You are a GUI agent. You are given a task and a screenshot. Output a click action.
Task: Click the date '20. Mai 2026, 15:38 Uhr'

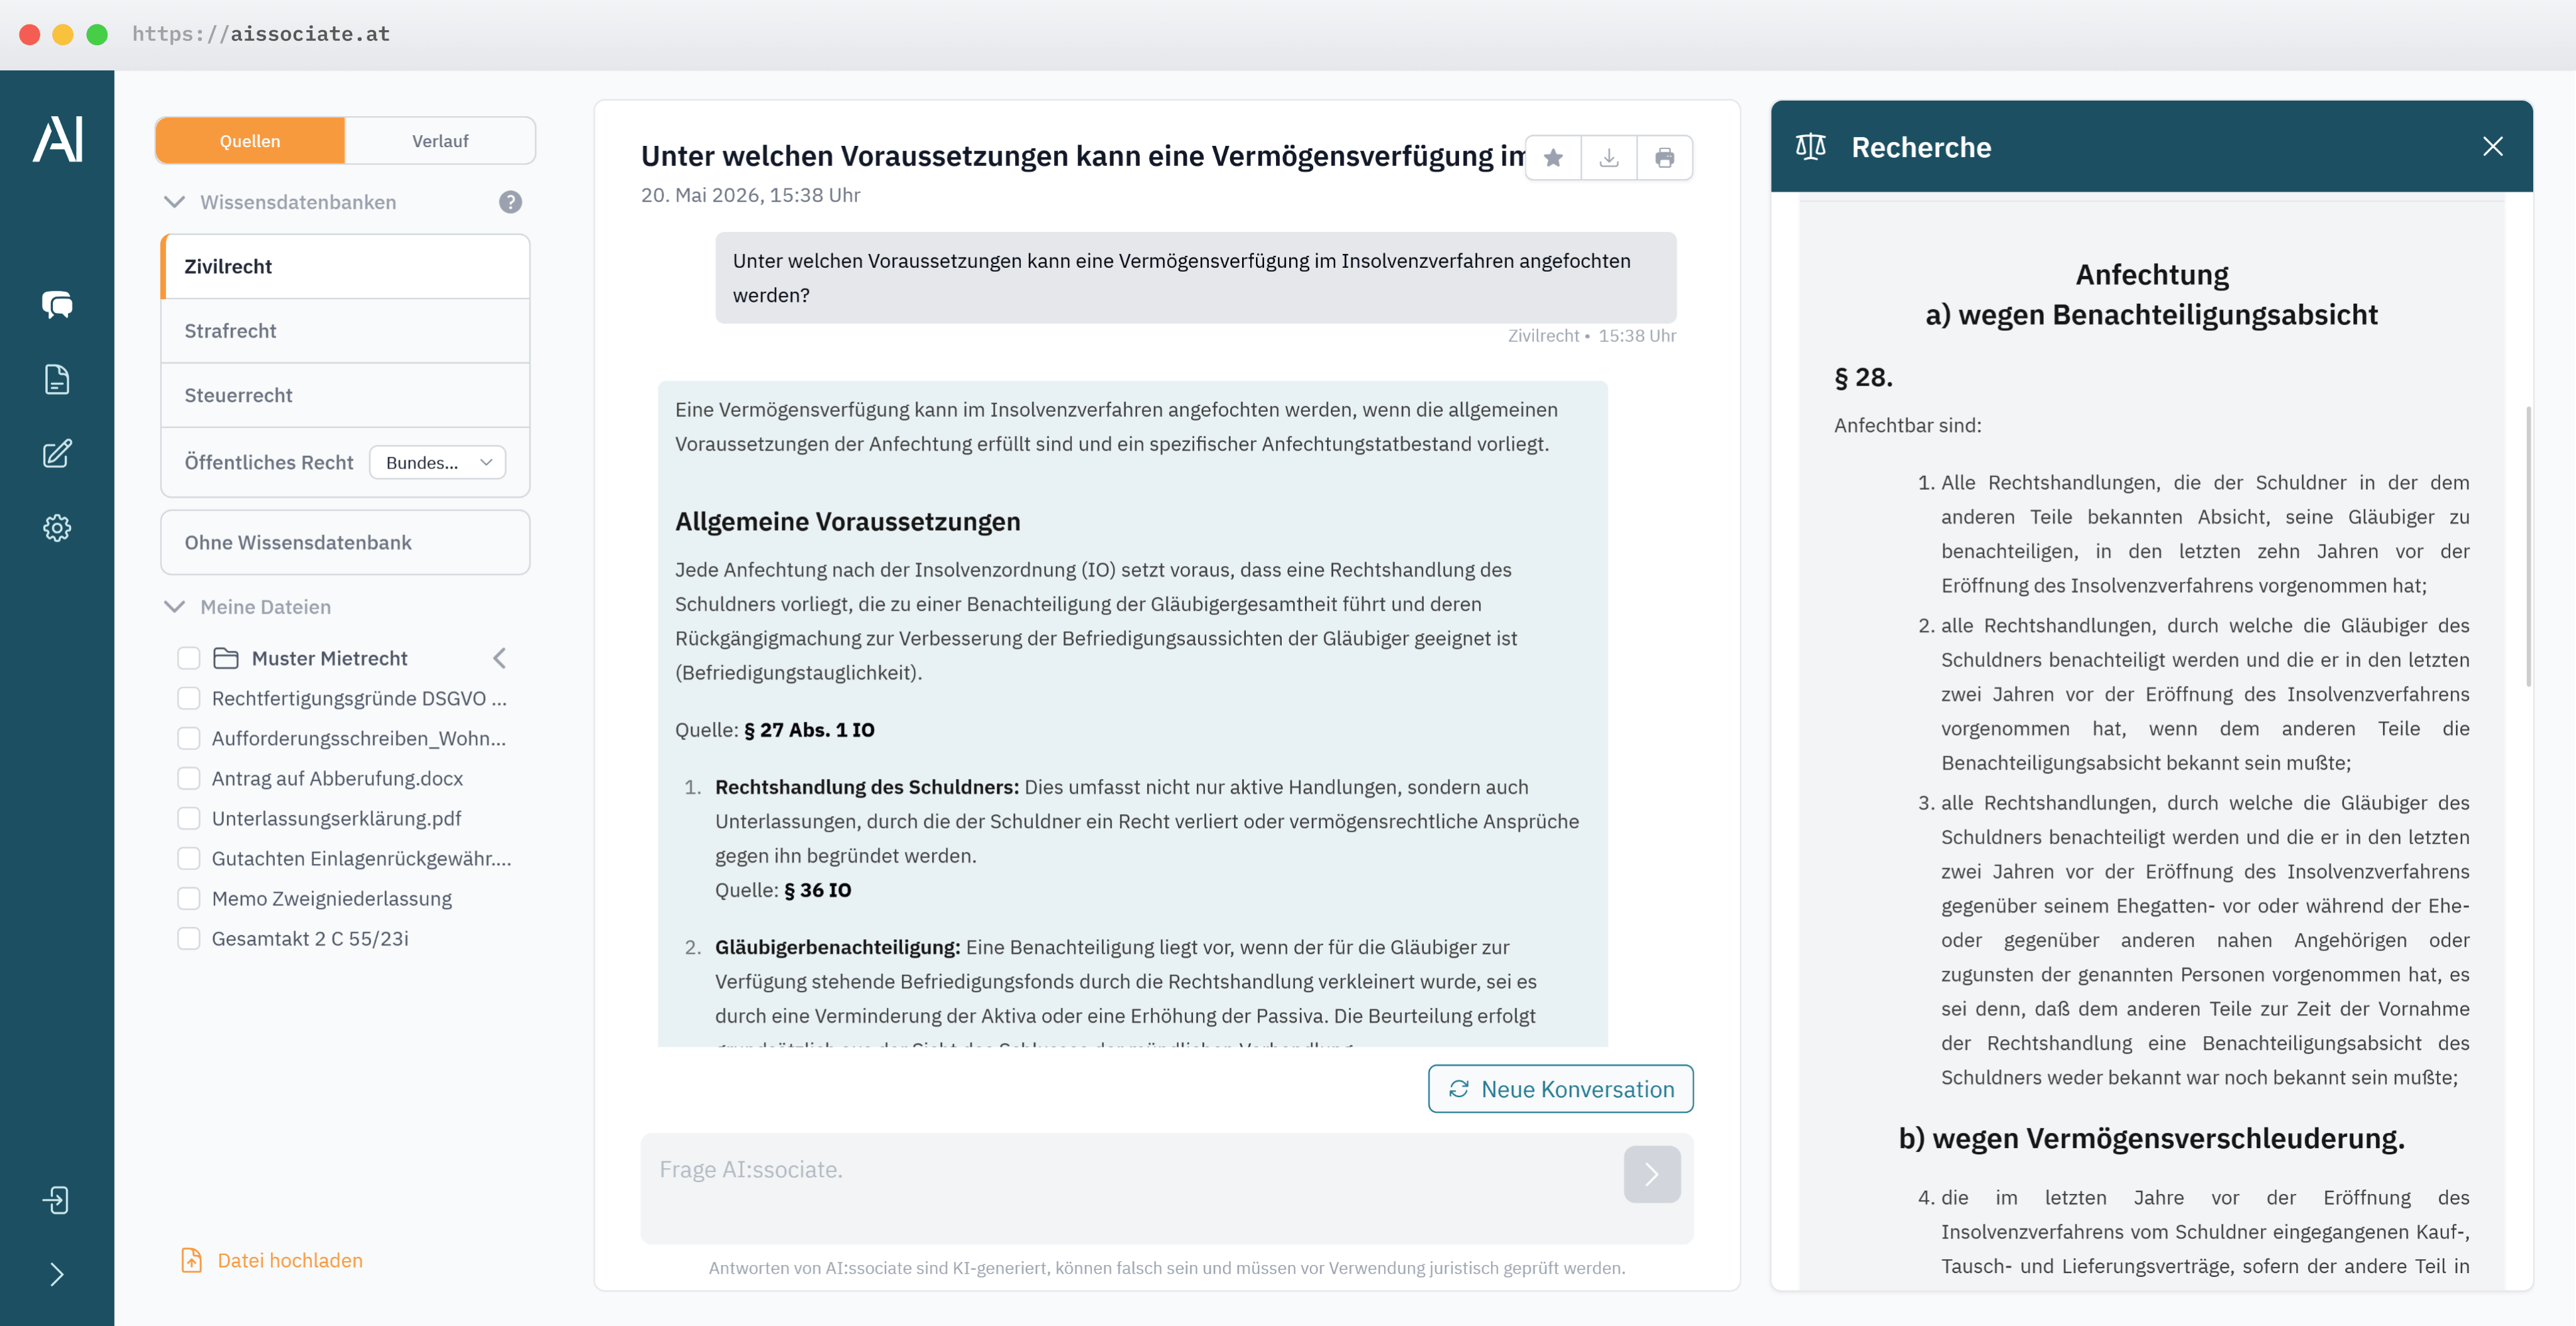[750, 195]
